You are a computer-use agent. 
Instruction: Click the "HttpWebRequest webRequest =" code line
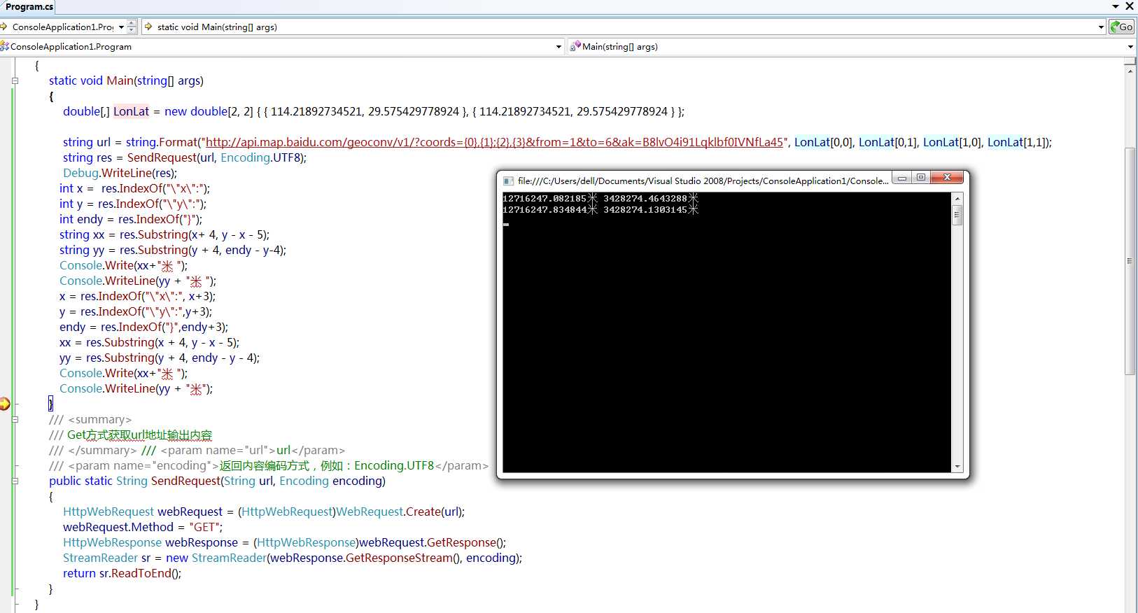pyautogui.click(x=264, y=512)
